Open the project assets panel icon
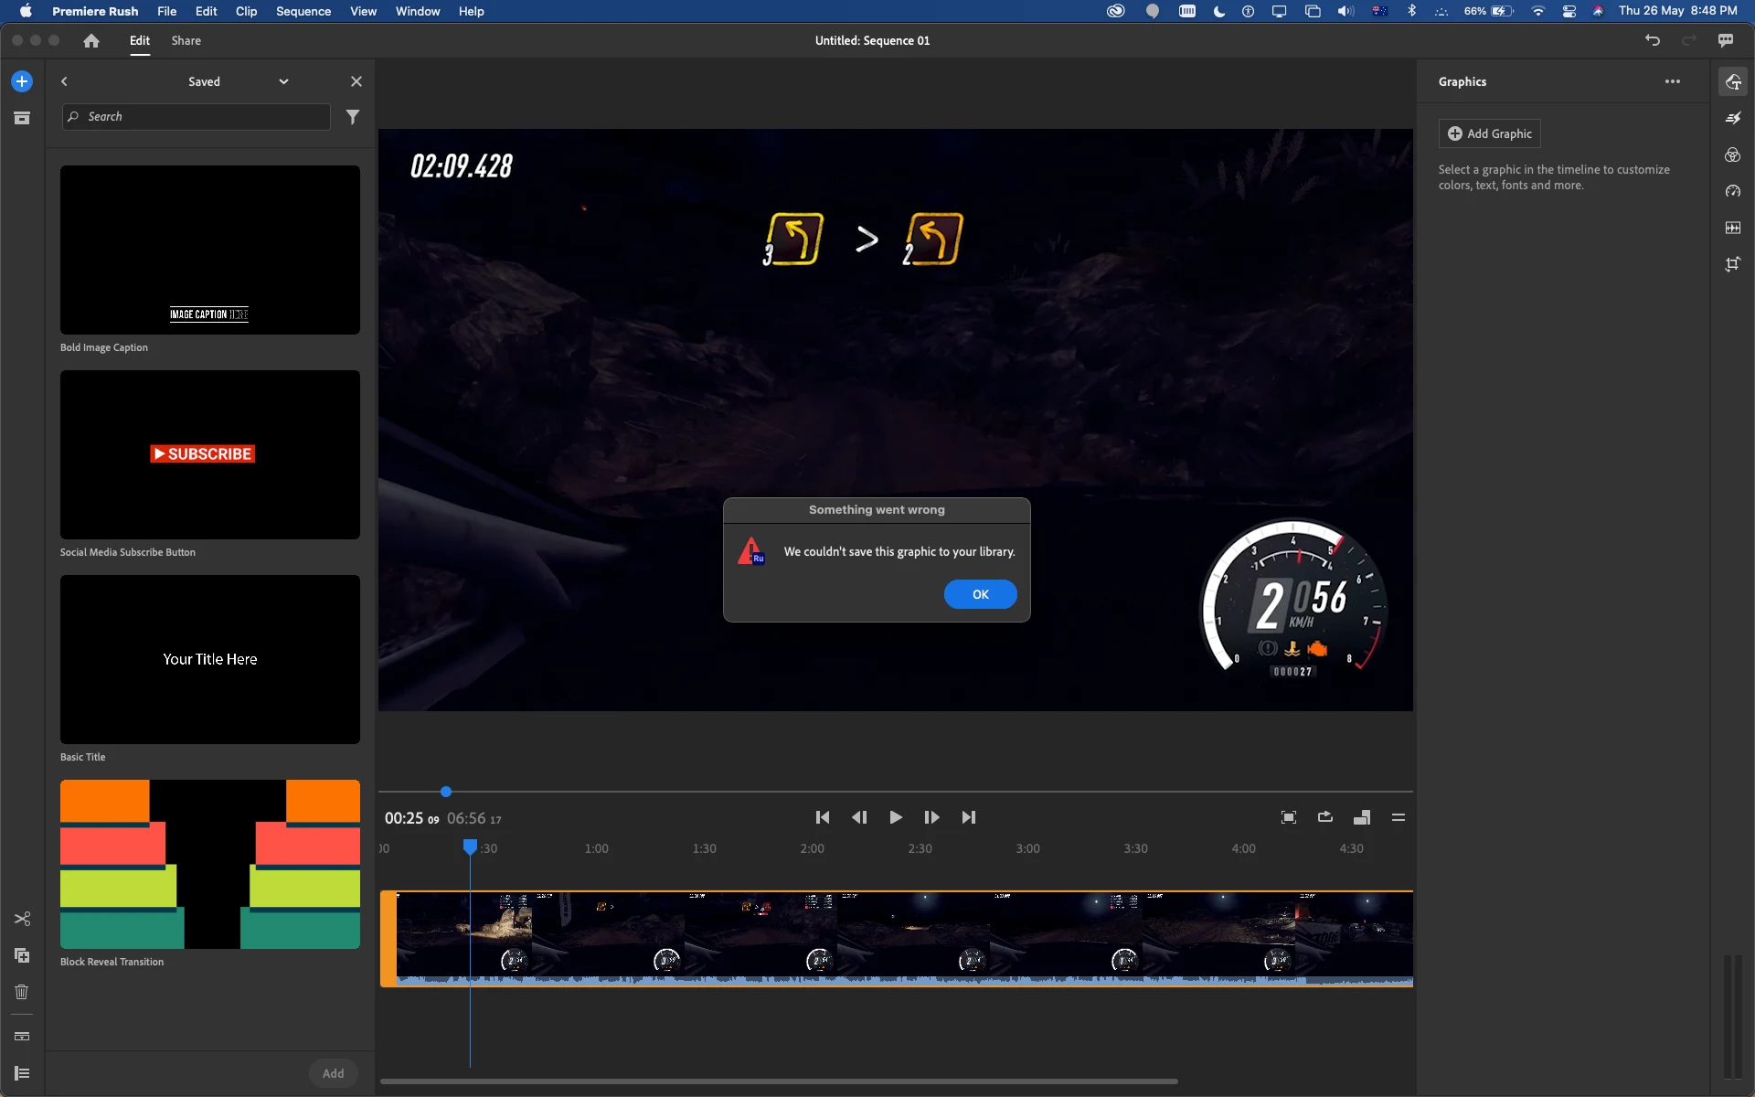The image size is (1755, 1097). 22,118
